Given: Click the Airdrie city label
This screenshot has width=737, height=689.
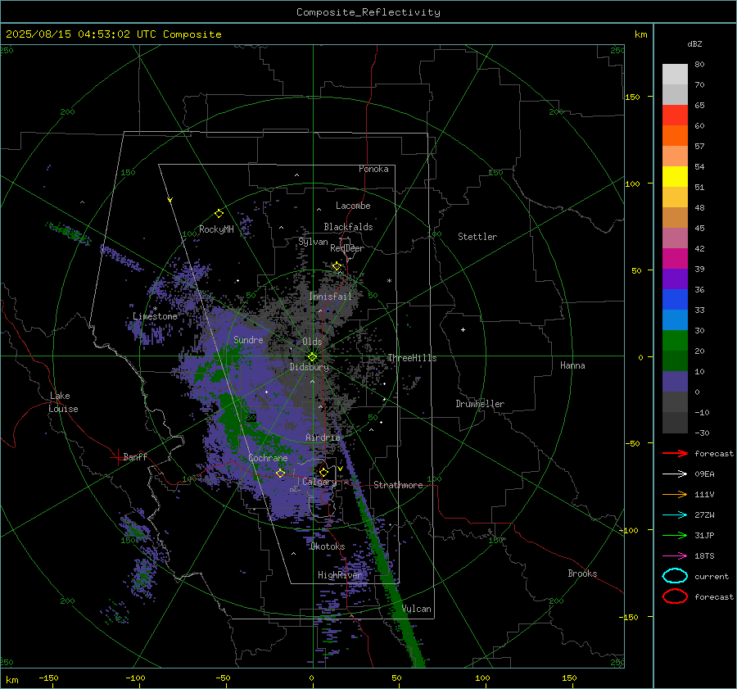Looking at the screenshot, I should 323,437.
